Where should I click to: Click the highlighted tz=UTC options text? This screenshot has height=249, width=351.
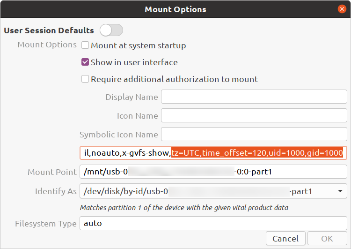[x=257, y=153]
